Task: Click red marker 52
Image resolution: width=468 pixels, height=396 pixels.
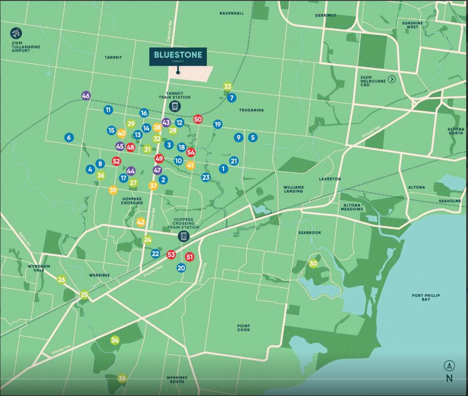Action: click(116, 162)
